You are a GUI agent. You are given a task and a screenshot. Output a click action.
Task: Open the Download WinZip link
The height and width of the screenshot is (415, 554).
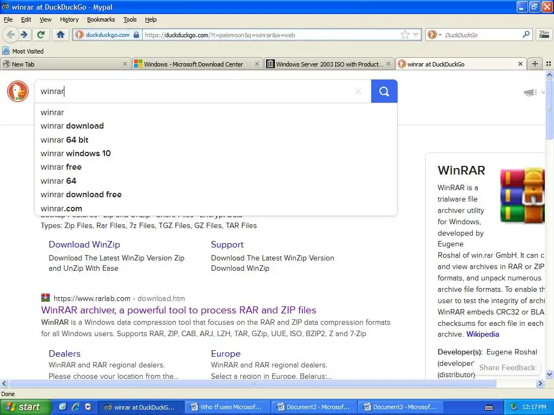tap(84, 245)
